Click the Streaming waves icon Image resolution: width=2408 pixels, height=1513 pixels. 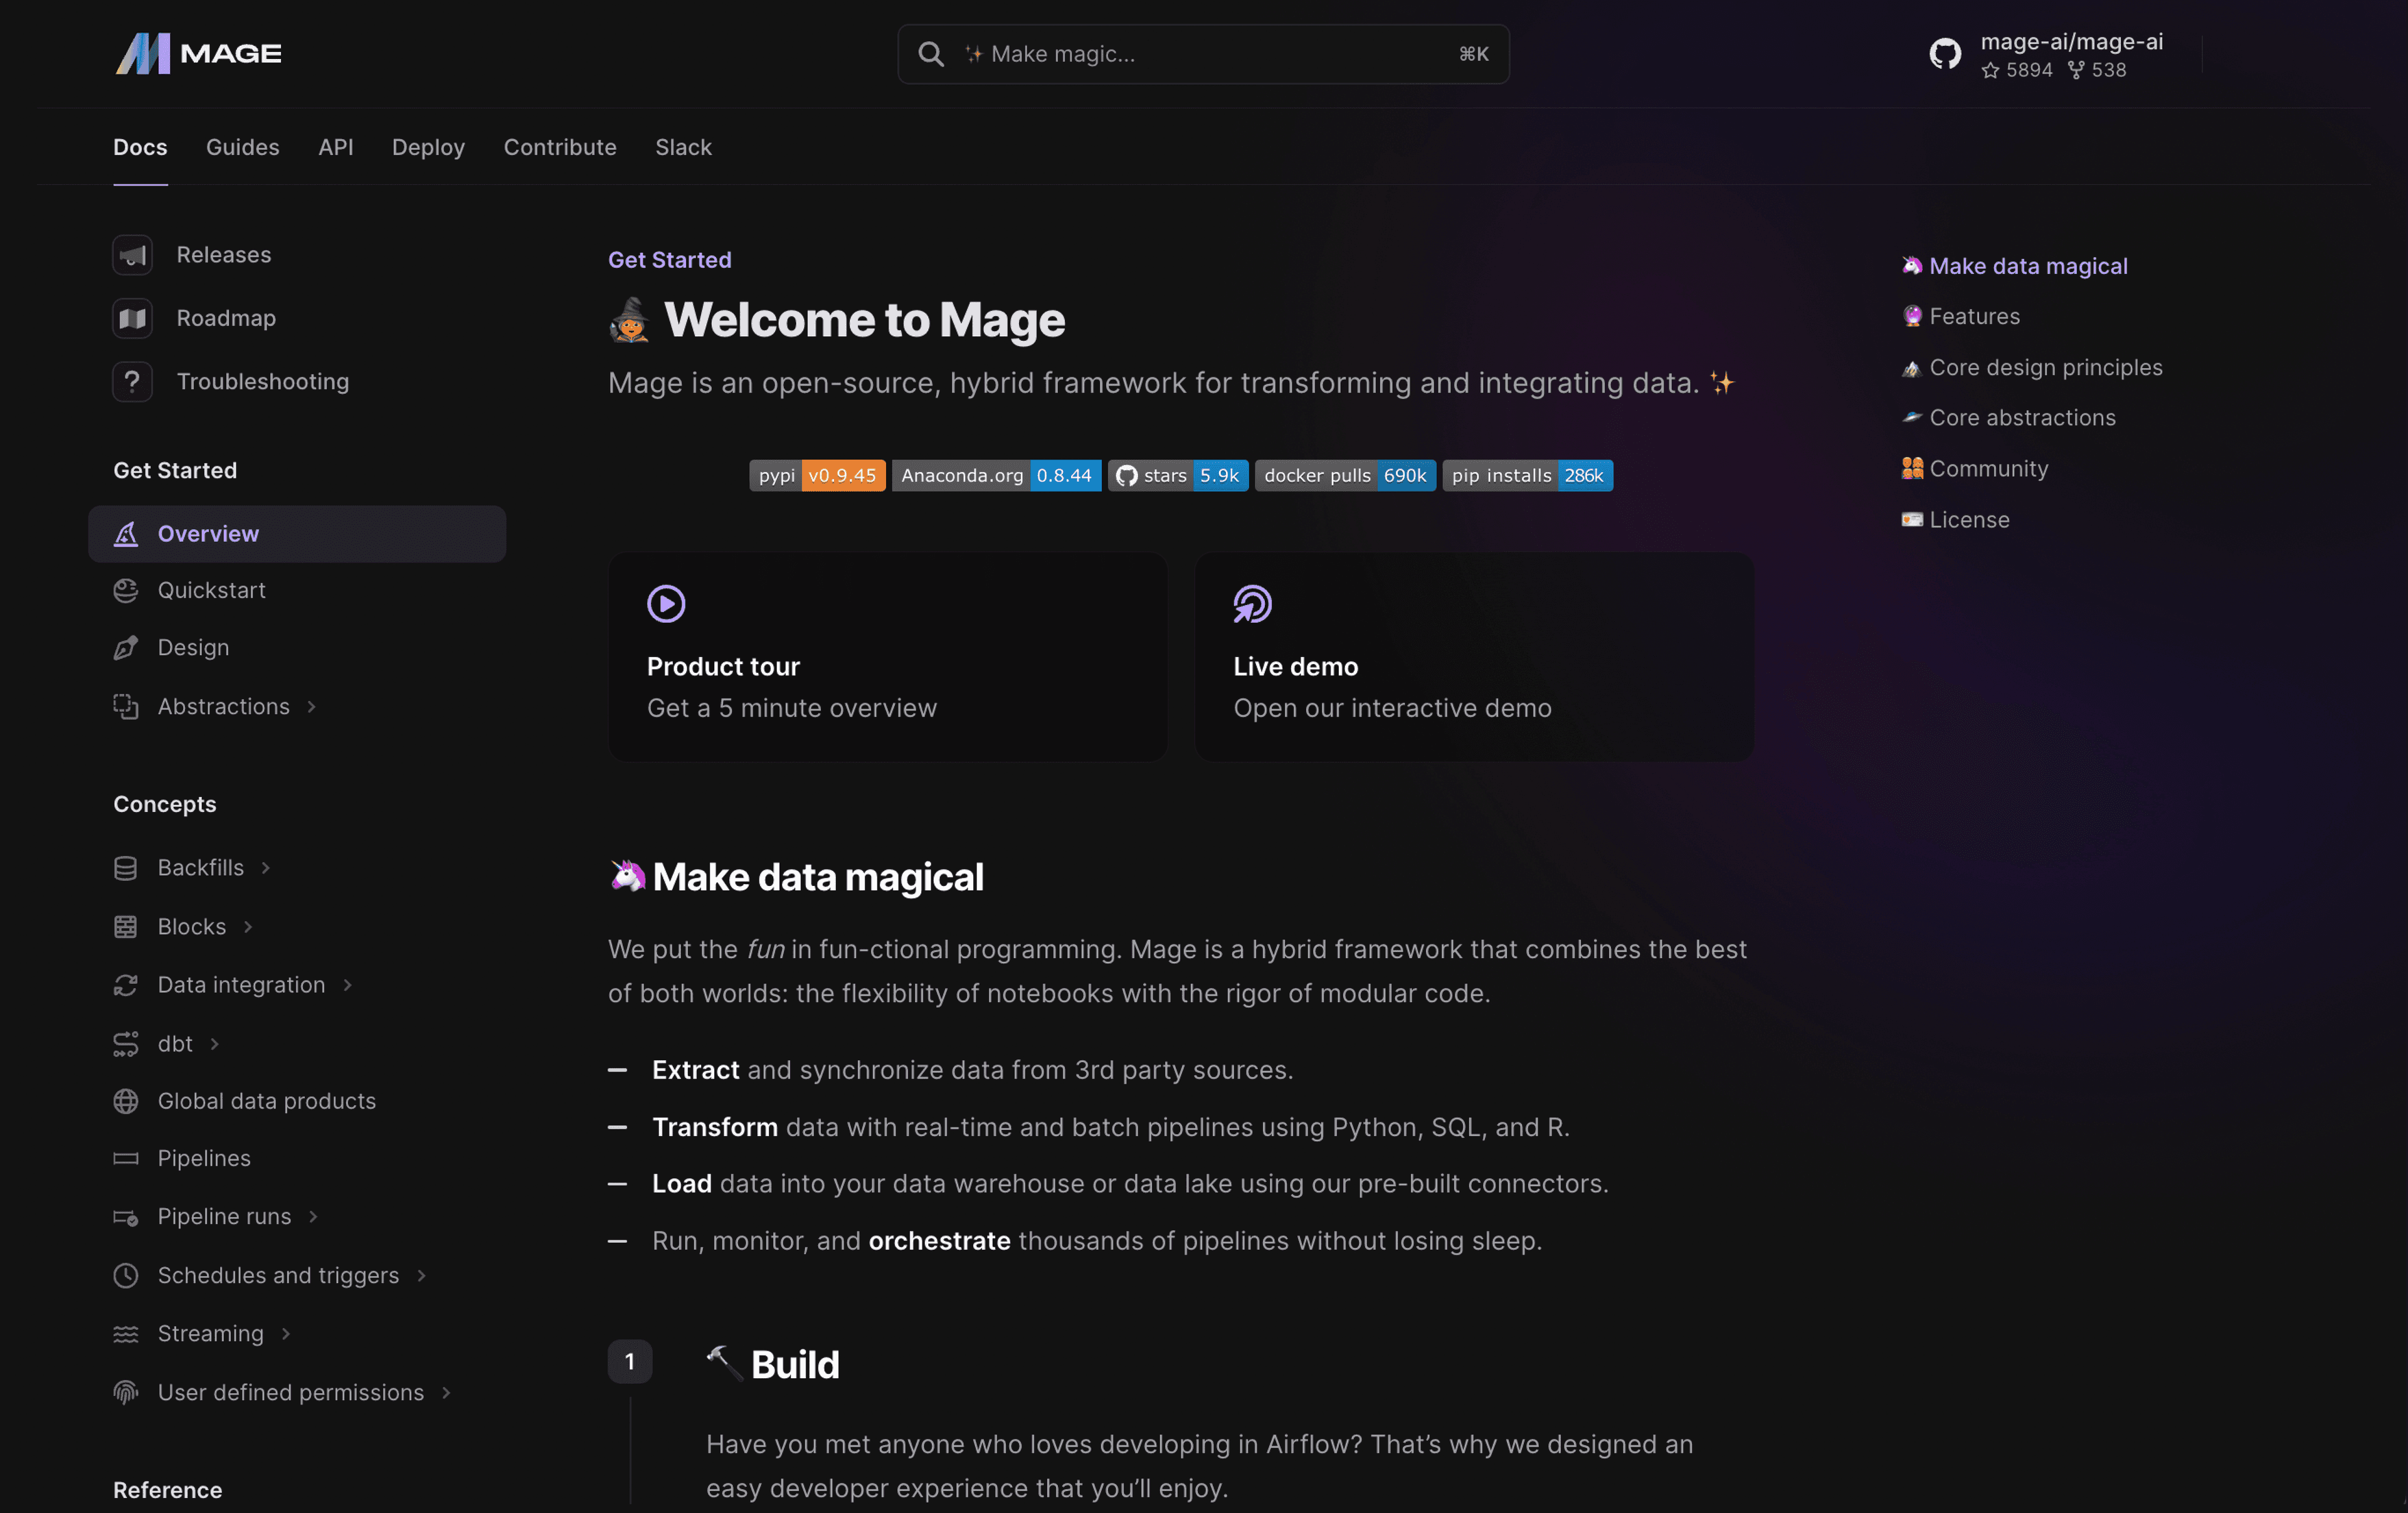pyautogui.click(x=125, y=1334)
